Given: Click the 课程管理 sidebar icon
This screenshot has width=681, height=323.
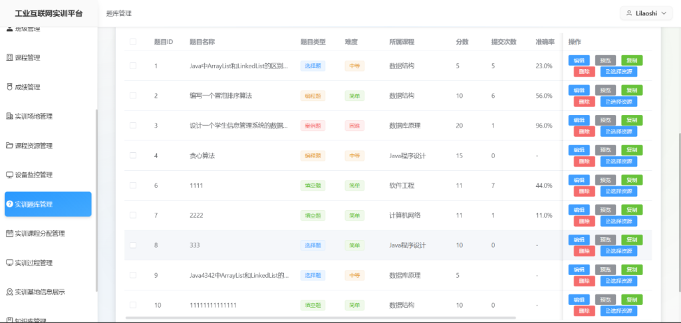Looking at the screenshot, I should pyautogui.click(x=9, y=58).
